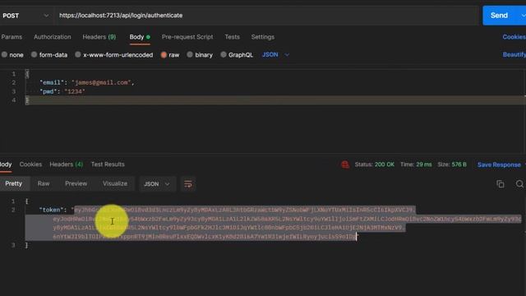Select the Raw response view

point(44,183)
